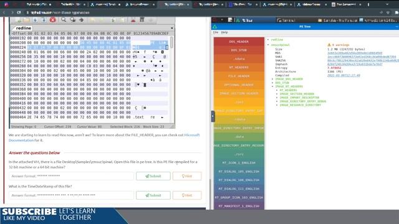Click the split-pane collapse handle
399x224 pixels.
(x=213, y=116)
